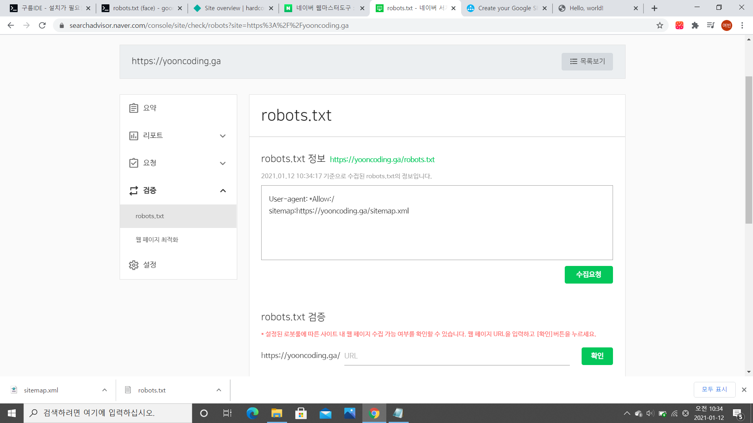
Task: Click the 요약 summary clipboard icon
Action: pos(133,108)
